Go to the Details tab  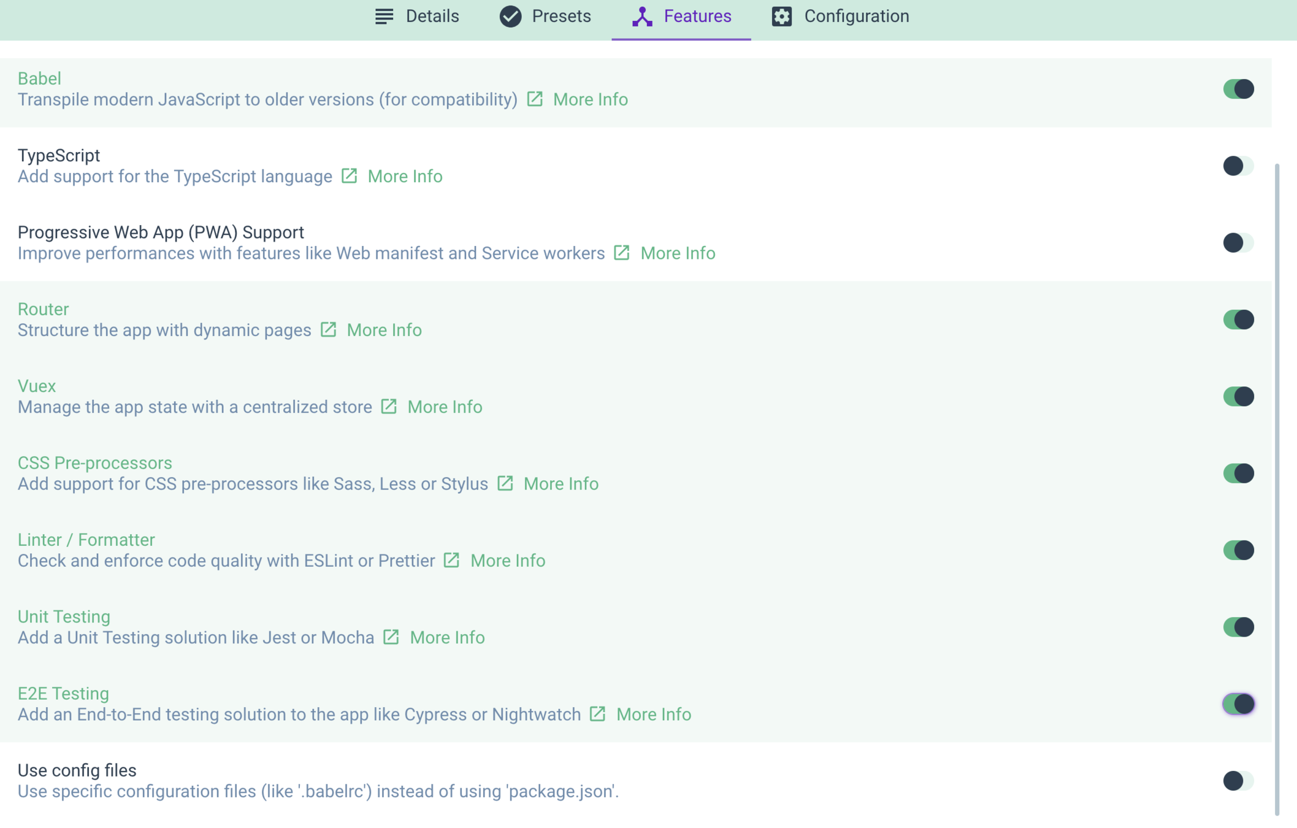tap(417, 17)
